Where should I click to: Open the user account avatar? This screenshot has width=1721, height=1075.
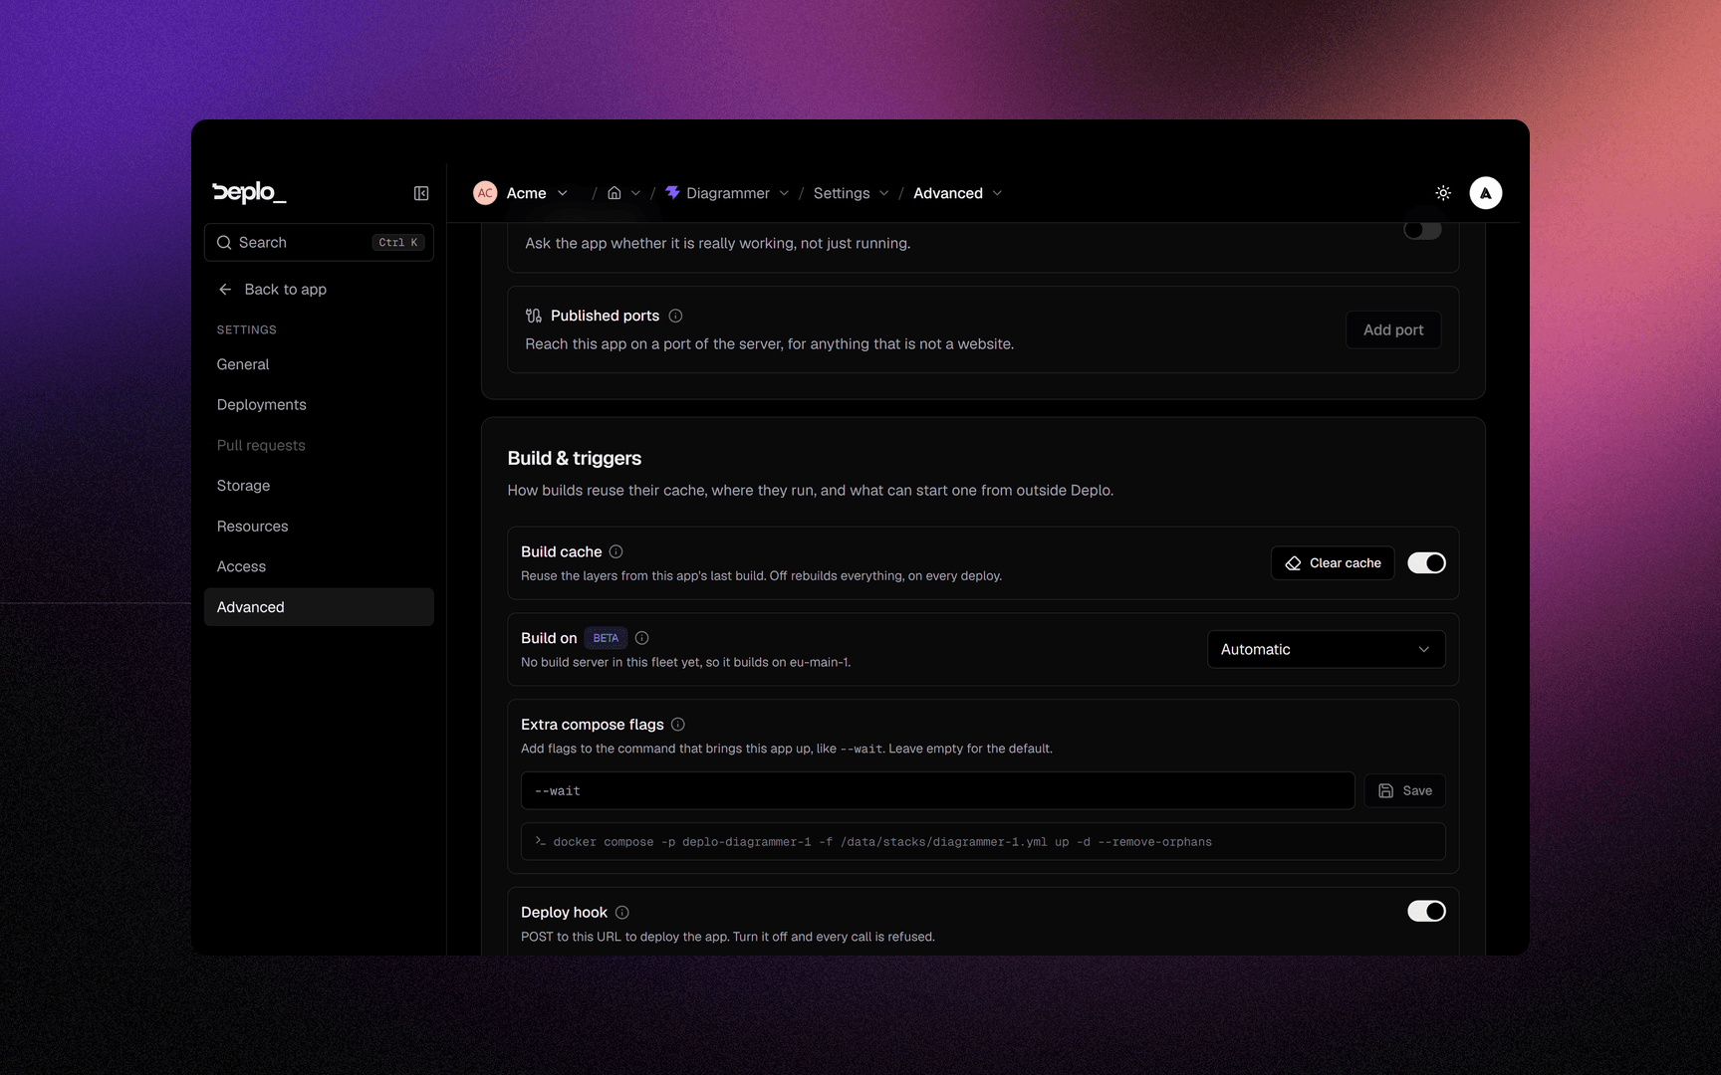[x=1486, y=193]
